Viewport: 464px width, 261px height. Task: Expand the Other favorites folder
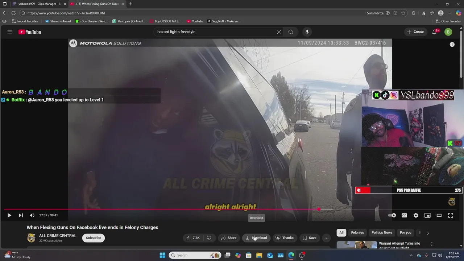[448, 21]
